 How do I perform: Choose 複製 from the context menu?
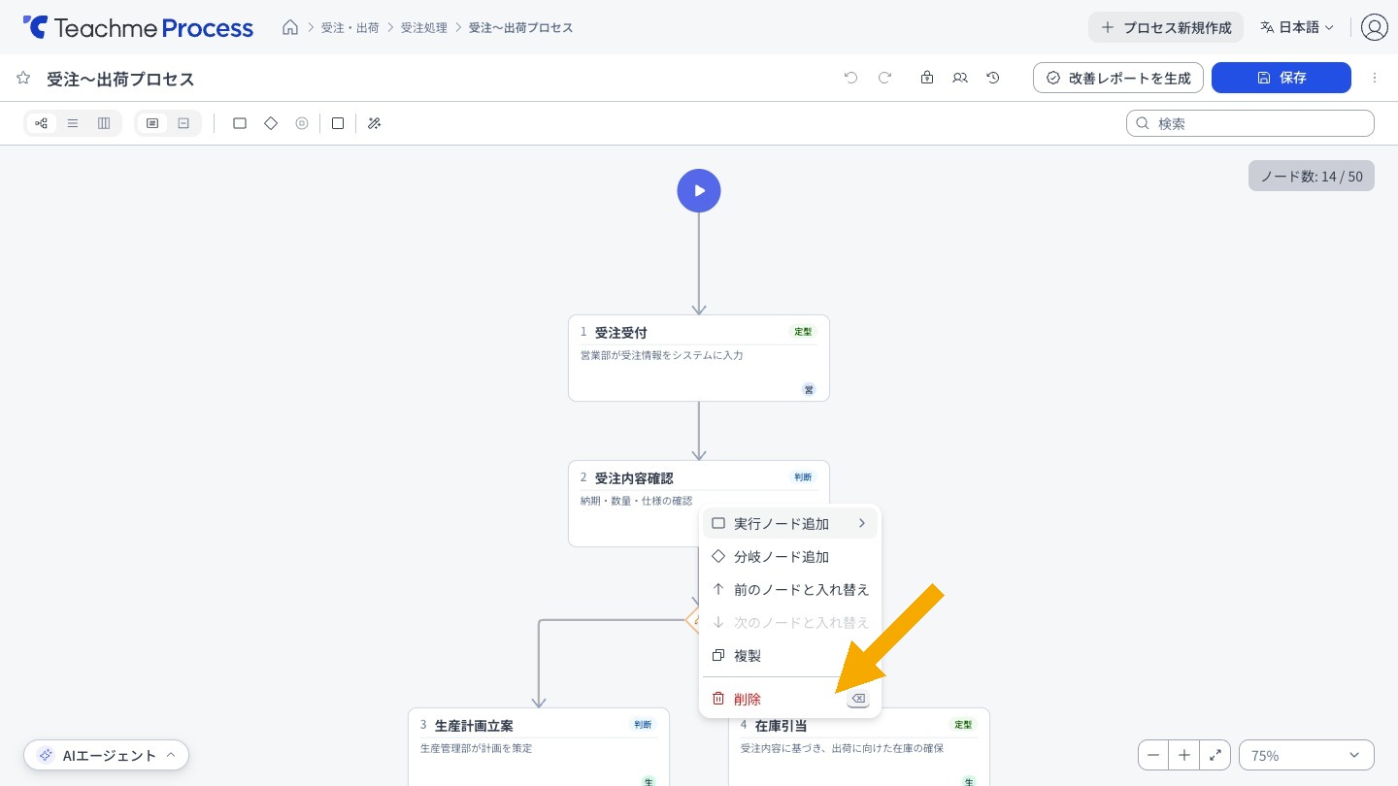(790, 656)
